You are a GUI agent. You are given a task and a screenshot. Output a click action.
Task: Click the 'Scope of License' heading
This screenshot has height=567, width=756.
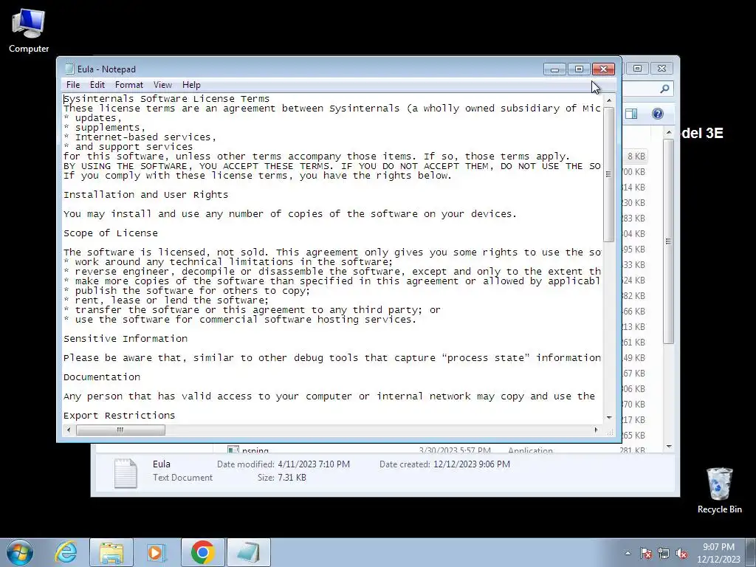click(x=111, y=233)
